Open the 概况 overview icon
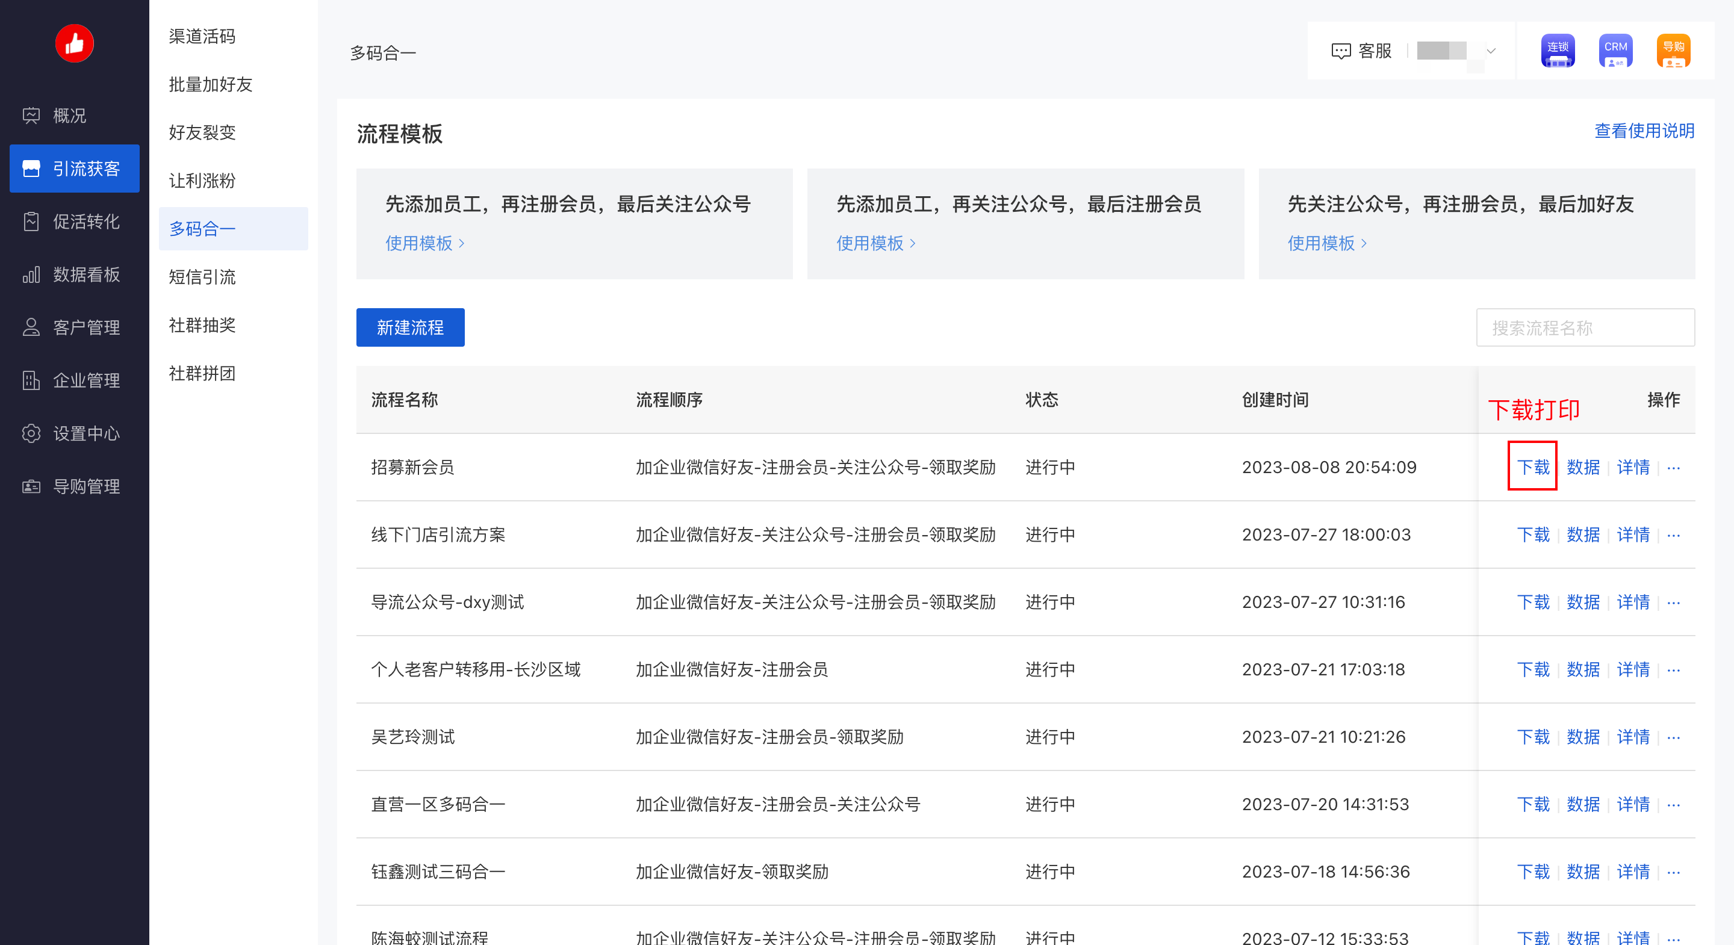 pos(31,116)
